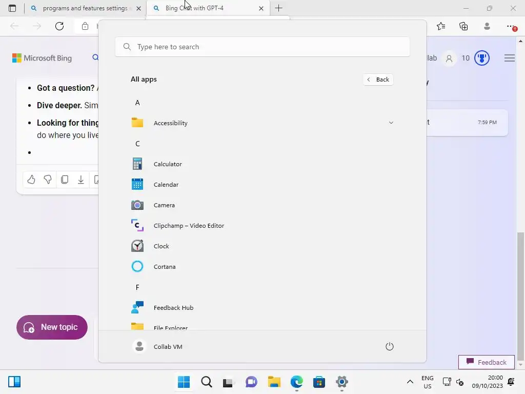Select the Bing Chat with GPT-4 tab
The height and width of the screenshot is (394, 525).
208,8
